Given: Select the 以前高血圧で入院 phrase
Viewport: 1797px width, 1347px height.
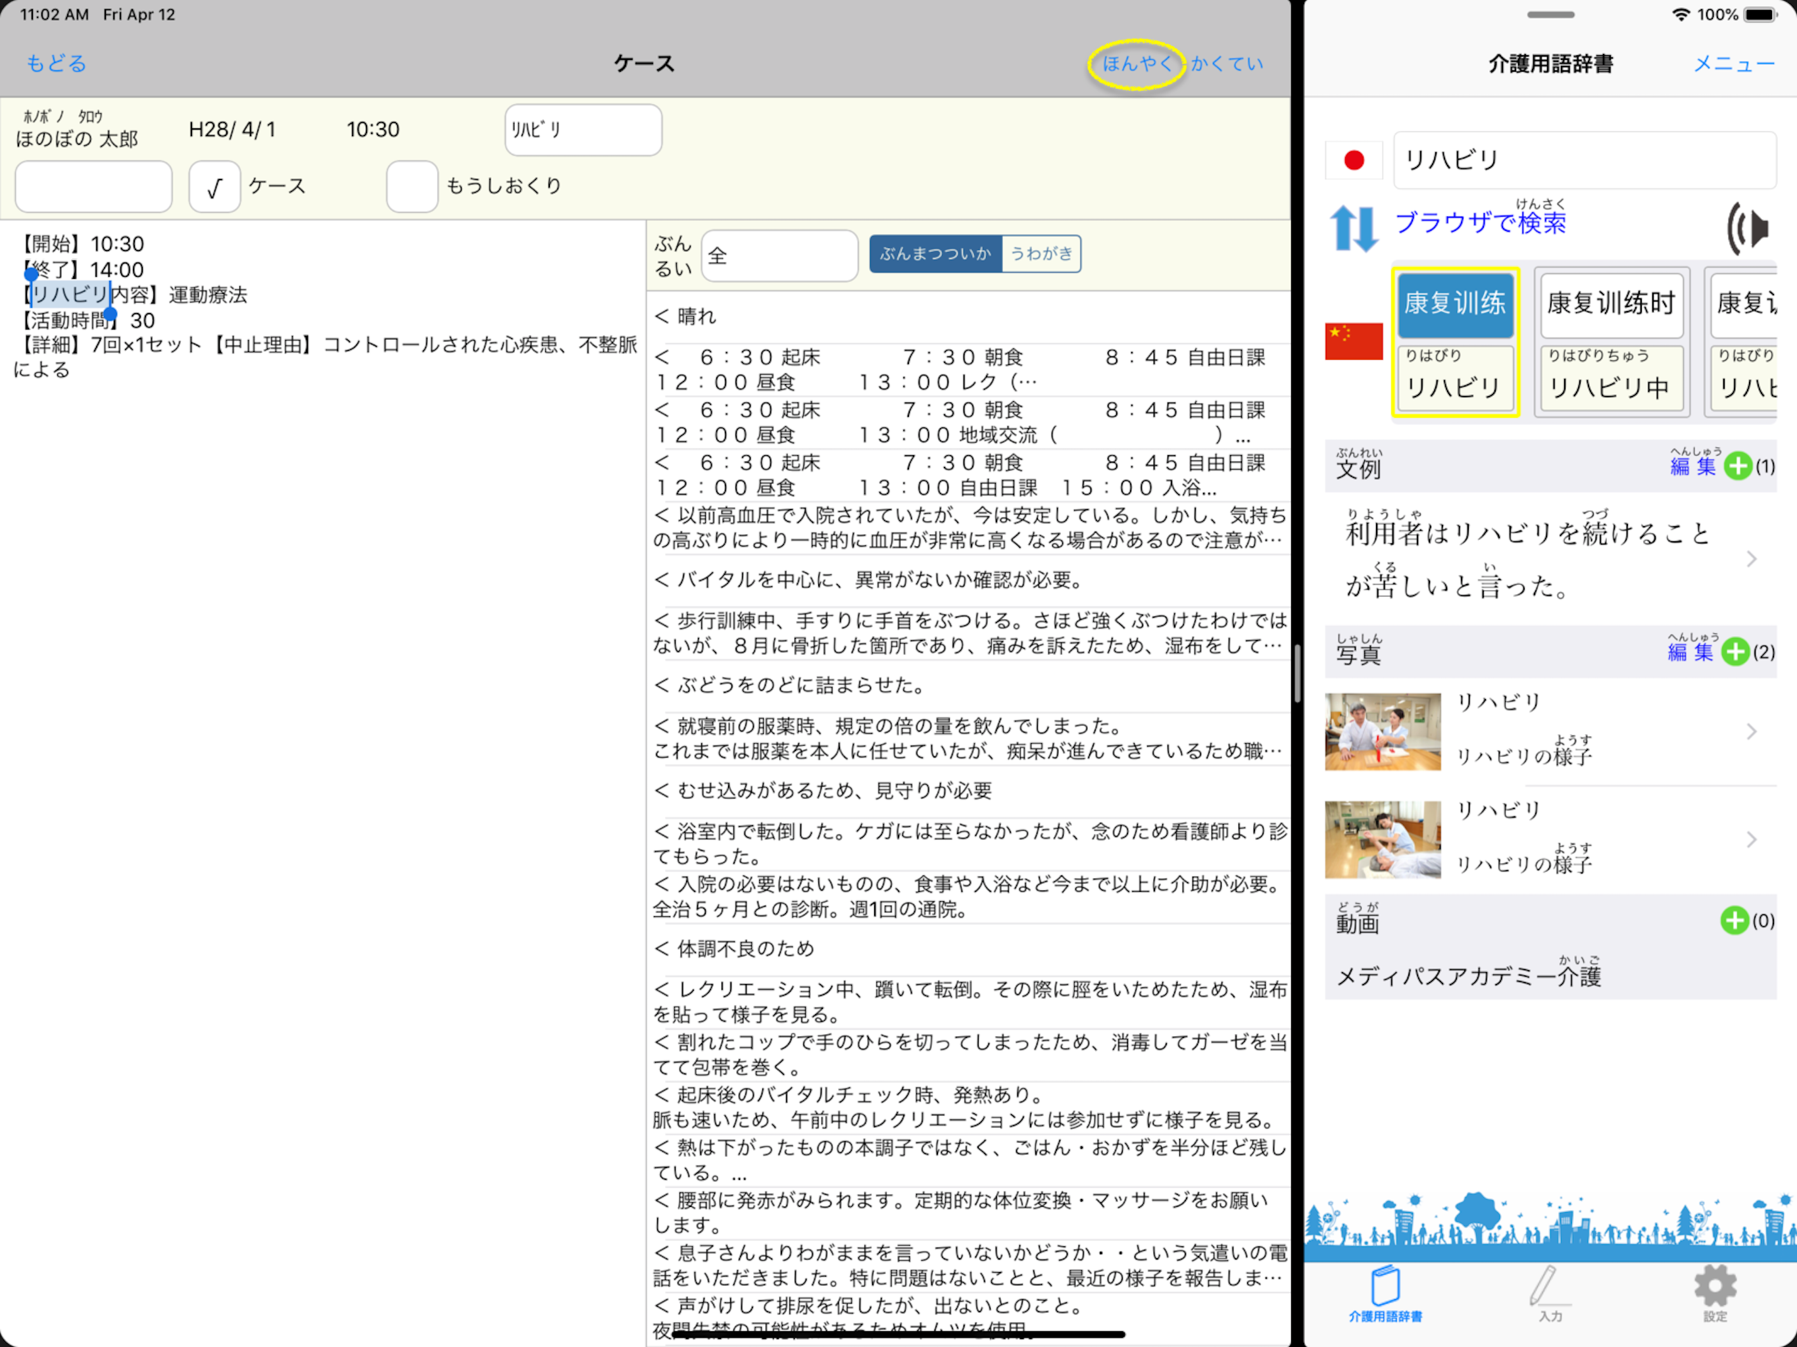Looking at the screenshot, I should 968,528.
